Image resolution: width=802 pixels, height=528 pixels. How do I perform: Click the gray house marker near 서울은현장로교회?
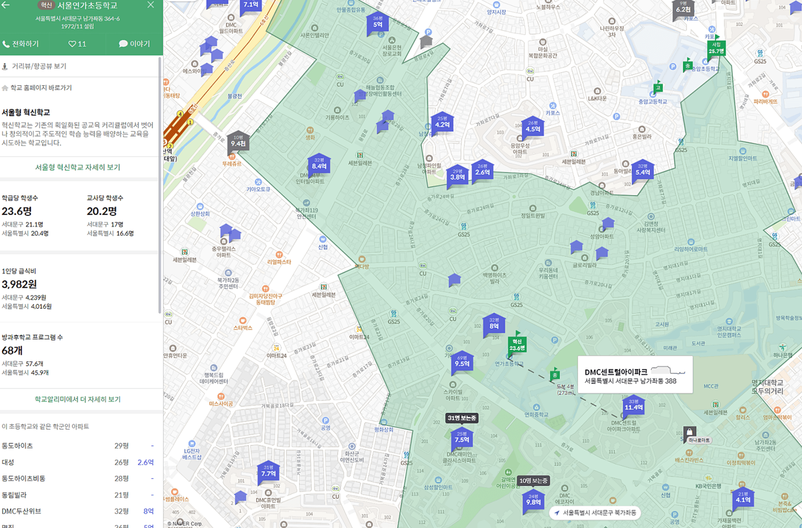[426, 41]
